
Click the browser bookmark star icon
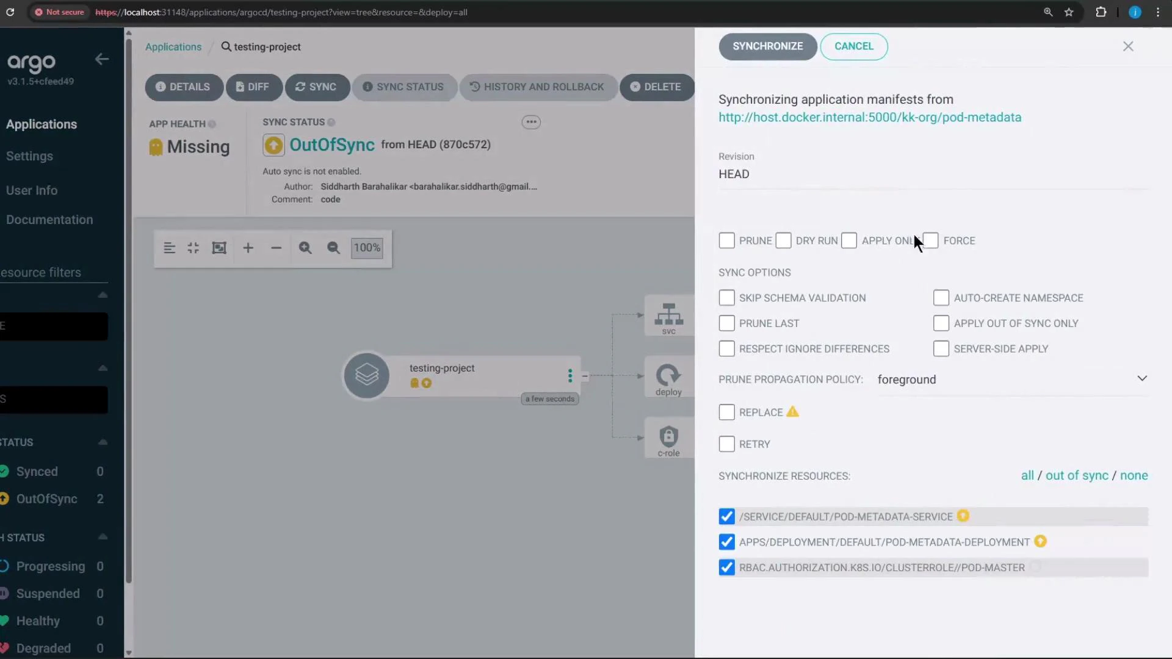1070,12
